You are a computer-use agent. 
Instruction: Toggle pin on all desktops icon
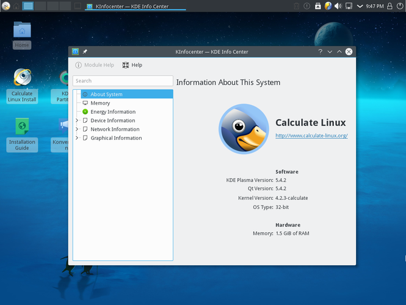[x=85, y=51]
